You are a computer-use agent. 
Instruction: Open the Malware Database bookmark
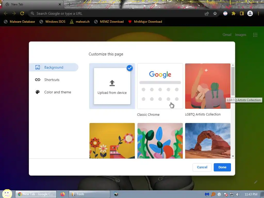[x=19, y=22]
